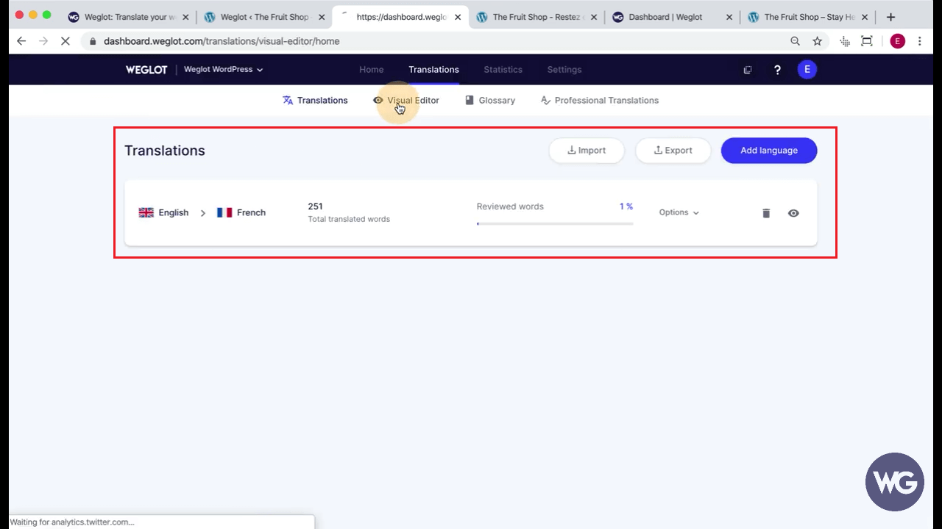Close the 'Dashboard | Weglot' tab
942x529 pixels.
tap(729, 17)
